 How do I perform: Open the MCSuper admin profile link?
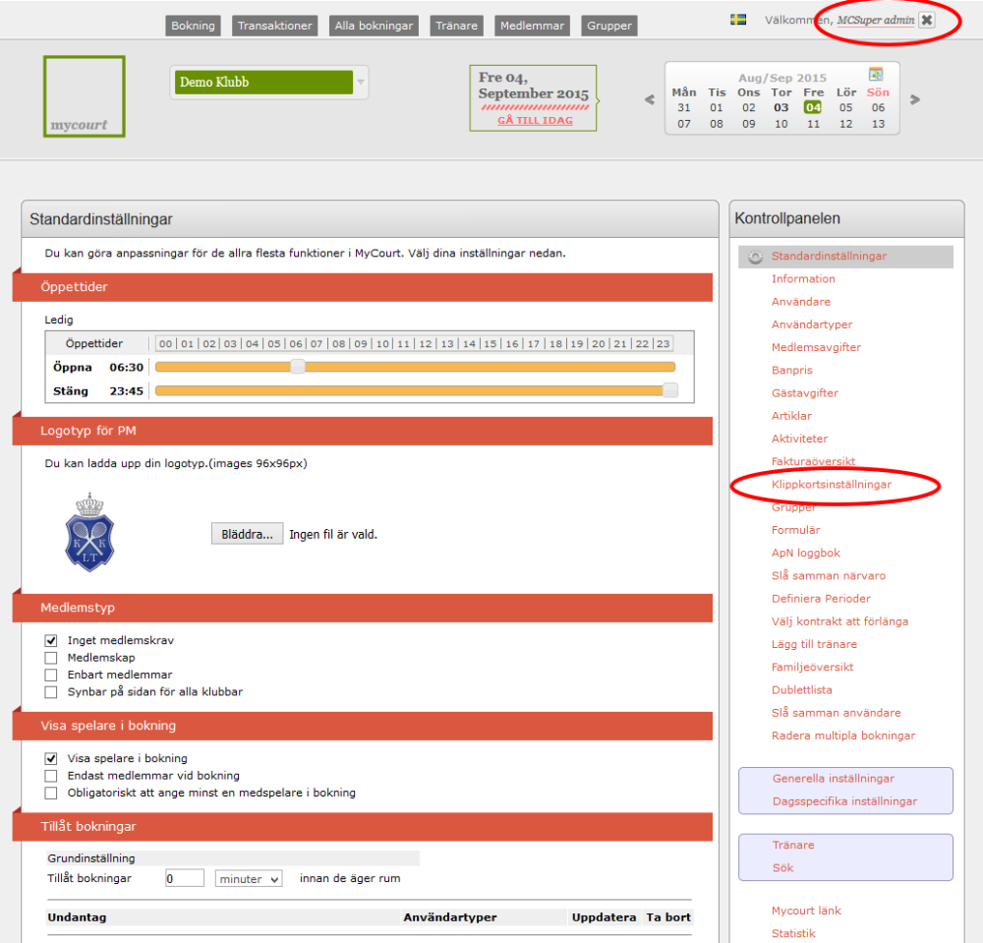click(876, 20)
